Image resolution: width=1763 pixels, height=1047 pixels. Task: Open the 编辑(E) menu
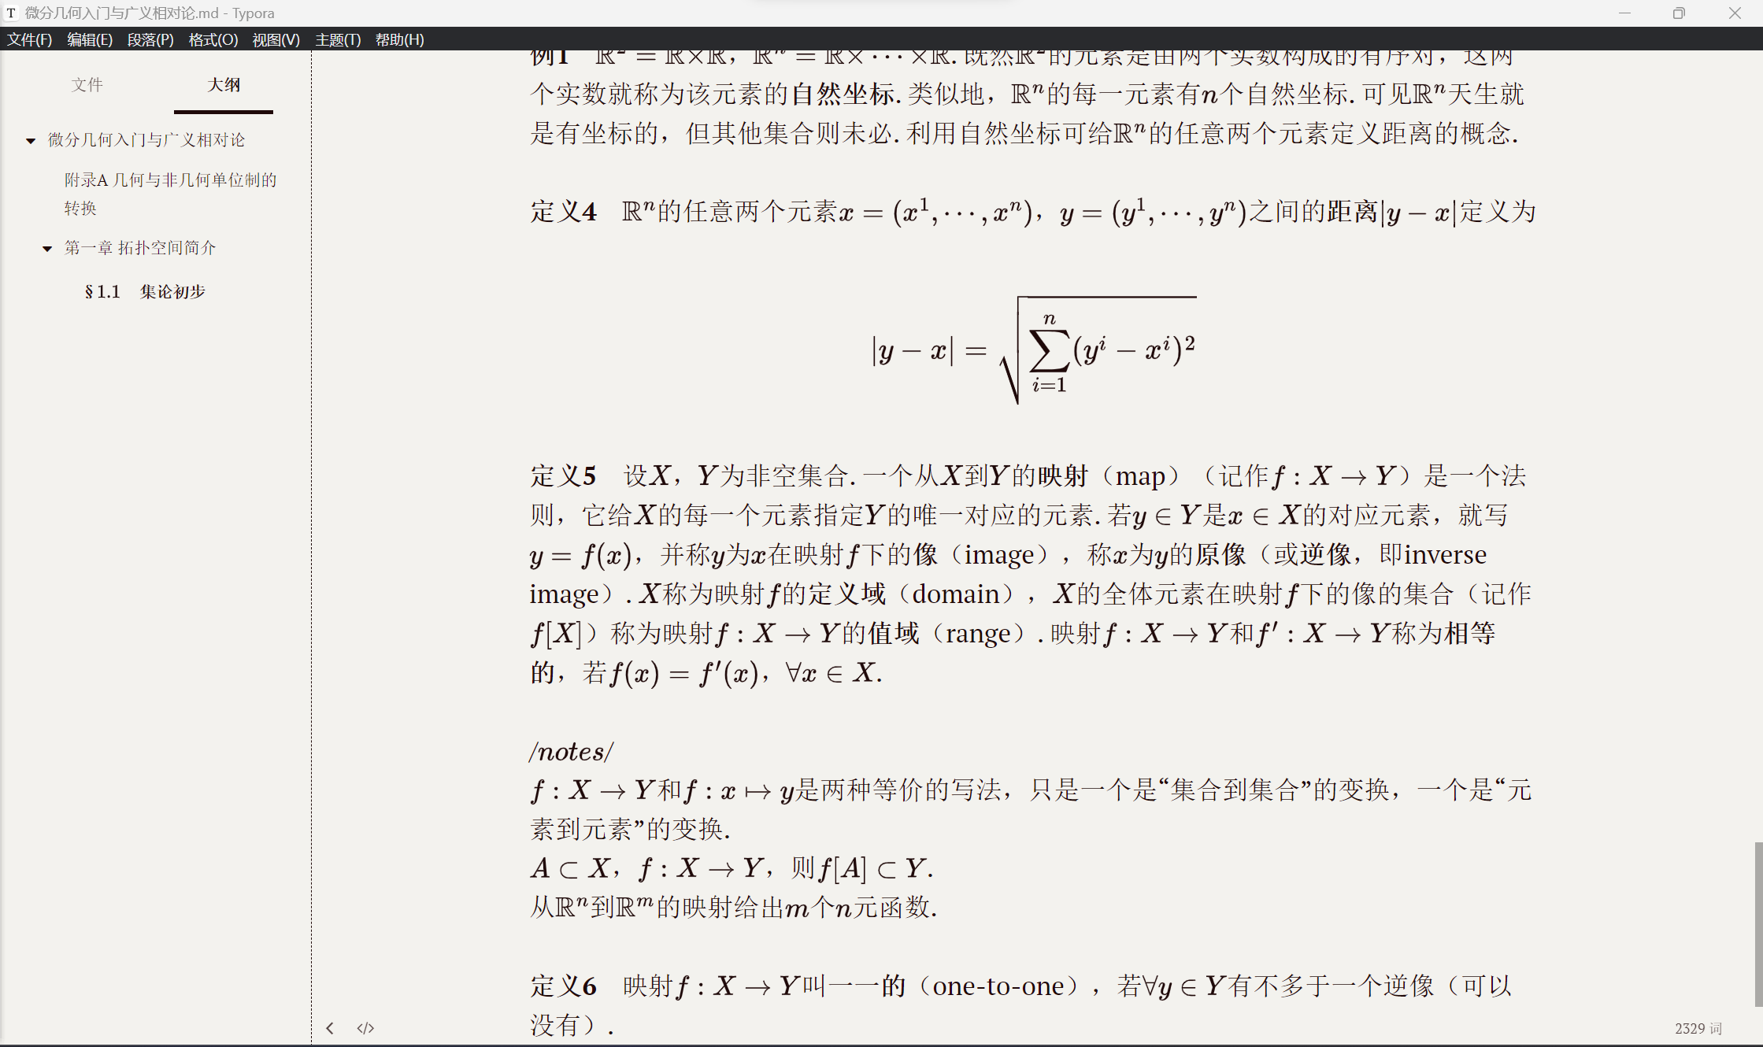(x=90, y=39)
